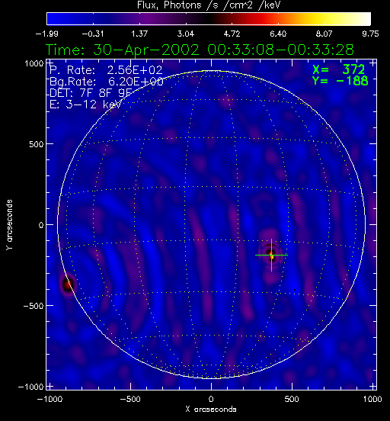
Task: Click the Y arcseconds axis title
Action: (9, 225)
